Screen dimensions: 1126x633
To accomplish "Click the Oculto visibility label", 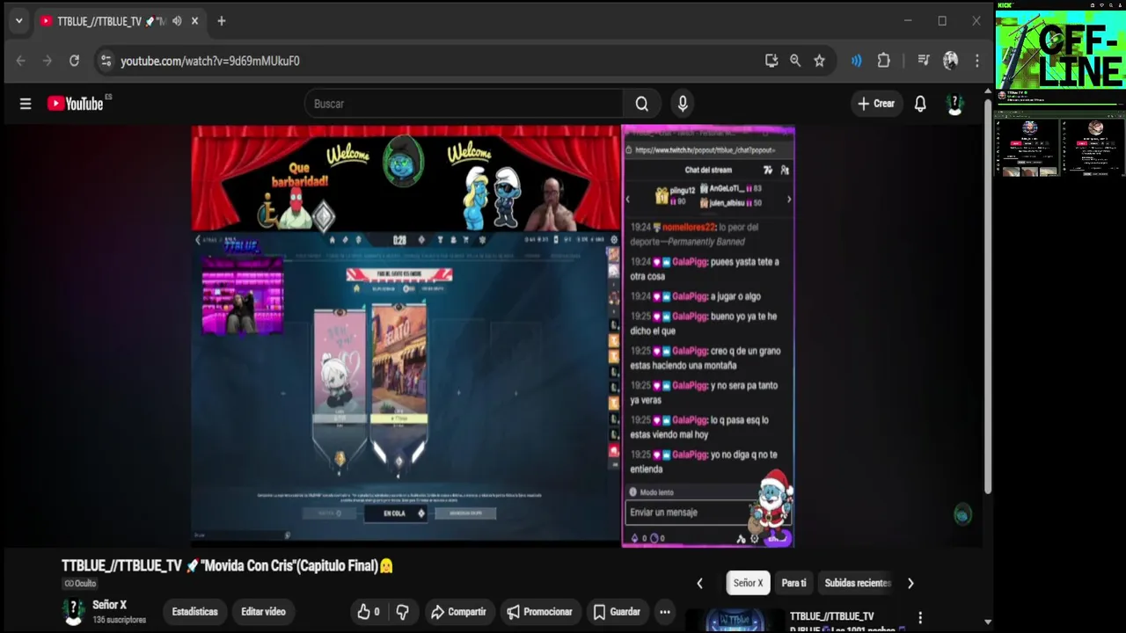I will 80,584.
